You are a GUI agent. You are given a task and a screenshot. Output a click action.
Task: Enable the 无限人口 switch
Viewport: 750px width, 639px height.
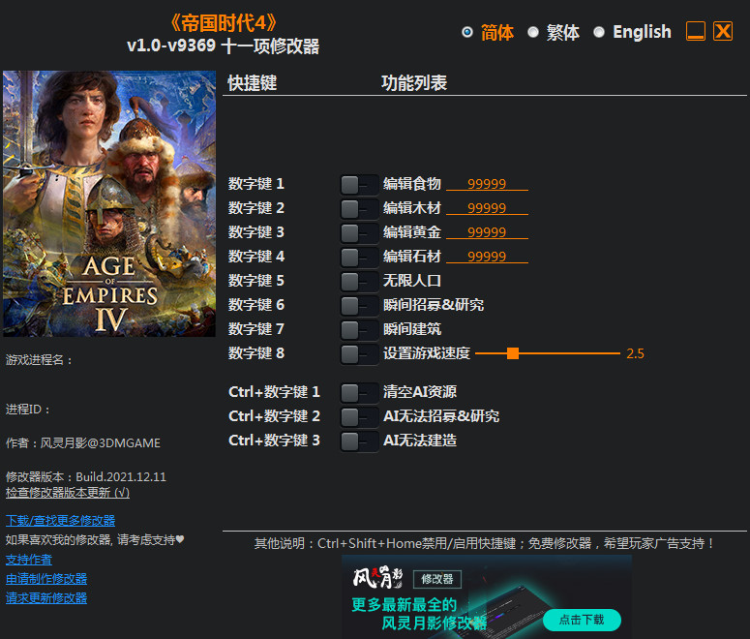point(359,282)
